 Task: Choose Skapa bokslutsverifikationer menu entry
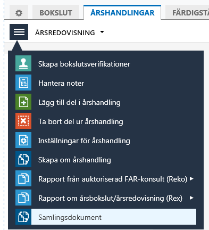point(84,64)
